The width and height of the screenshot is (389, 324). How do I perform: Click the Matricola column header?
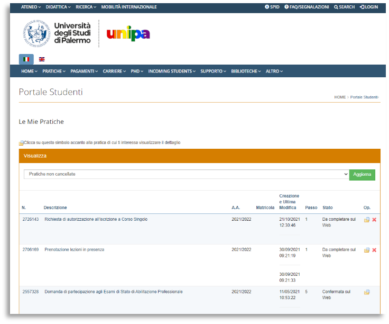coord(265,208)
